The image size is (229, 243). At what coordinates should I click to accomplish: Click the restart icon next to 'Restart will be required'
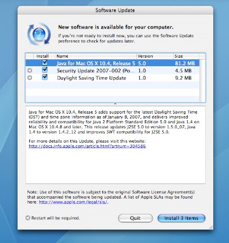tap(28, 218)
